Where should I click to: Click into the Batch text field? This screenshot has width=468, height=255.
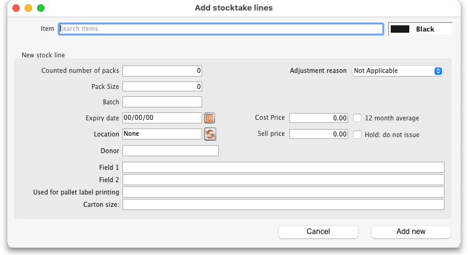pyautogui.click(x=162, y=102)
